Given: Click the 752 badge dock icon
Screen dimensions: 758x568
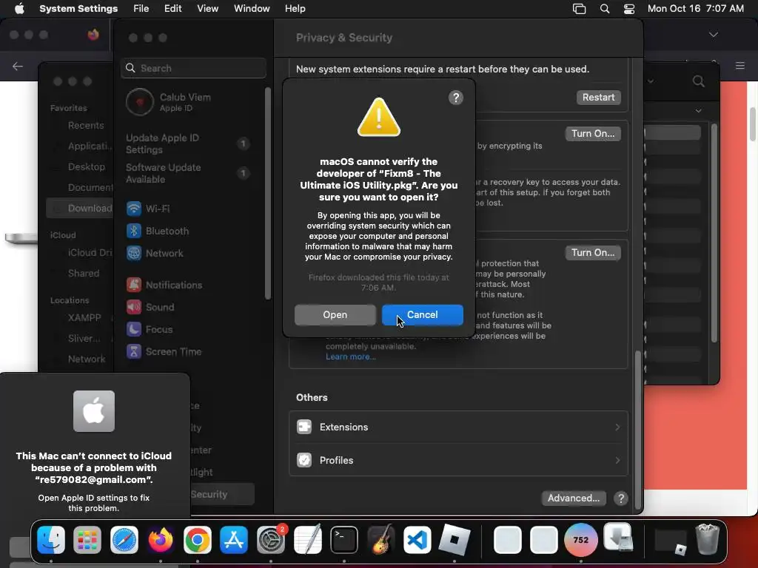Looking at the screenshot, I should [580, 540].
